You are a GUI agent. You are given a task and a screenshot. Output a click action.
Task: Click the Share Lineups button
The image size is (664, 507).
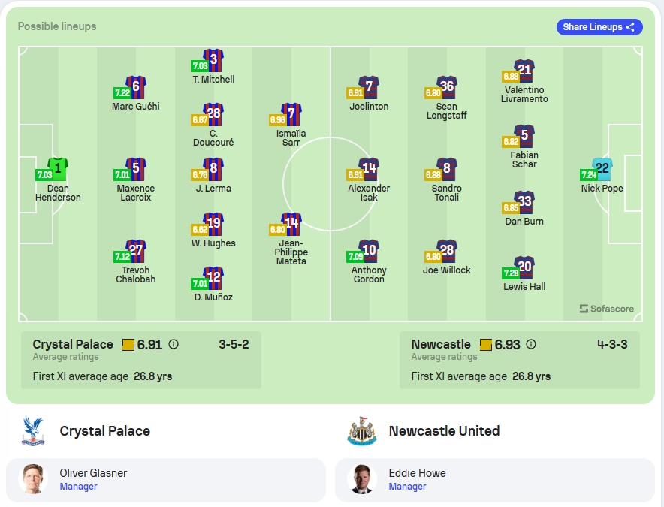tap(599, 27)
